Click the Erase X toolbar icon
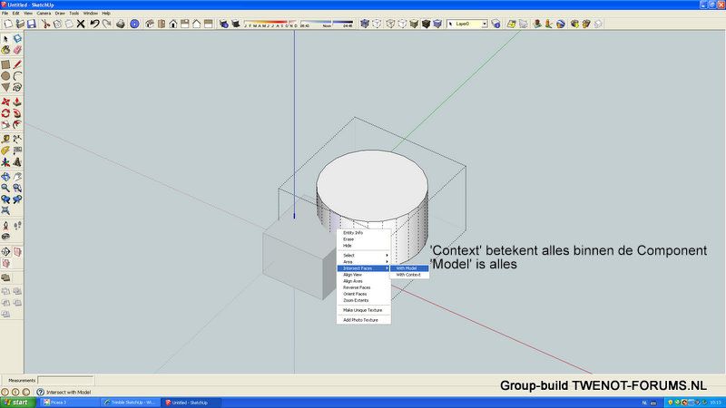The height and width of the screenshot is (408, 726). [81, 24]
